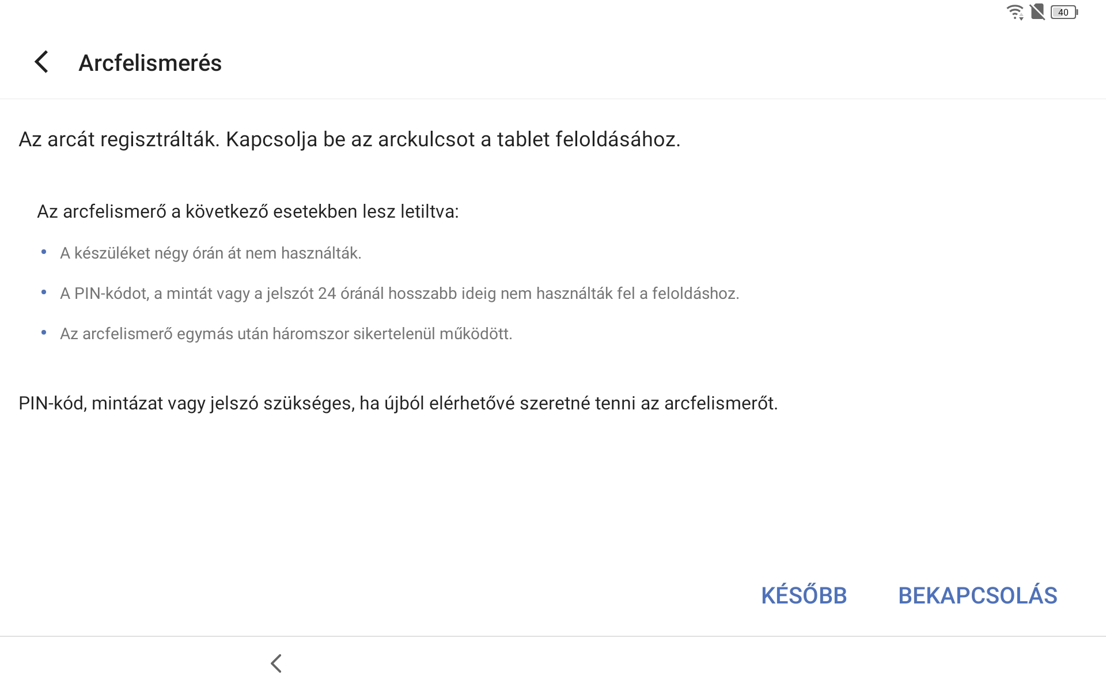Click the divider line above the navigation bar

[x=553, y=636]
